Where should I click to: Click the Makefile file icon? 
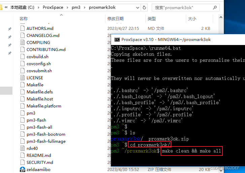23,85
